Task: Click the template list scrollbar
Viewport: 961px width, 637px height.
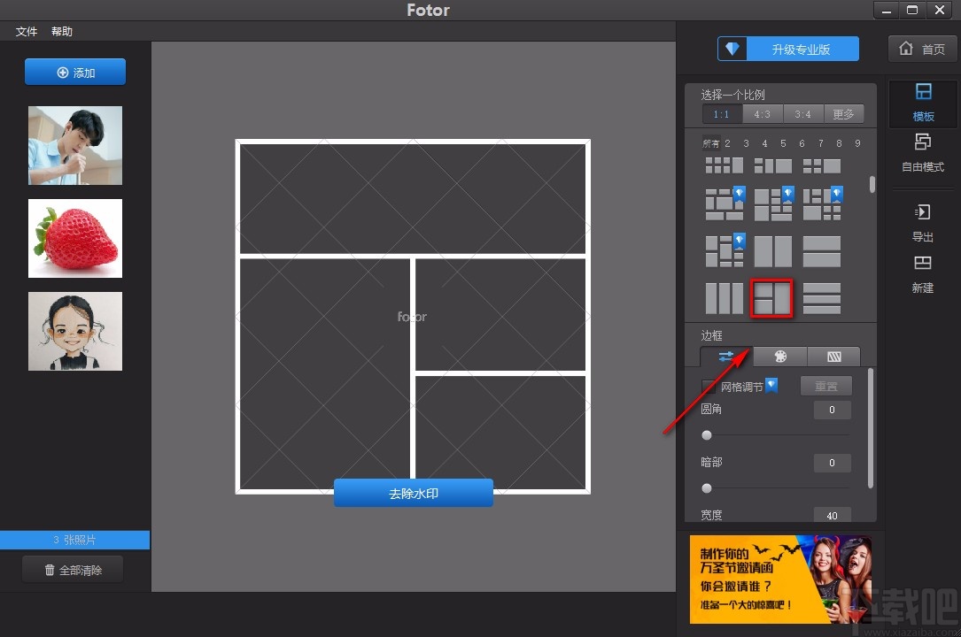Action: 872,184
